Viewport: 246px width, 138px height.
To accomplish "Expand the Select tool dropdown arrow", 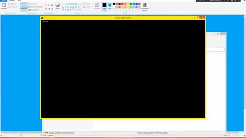I will tap(24, 10).
